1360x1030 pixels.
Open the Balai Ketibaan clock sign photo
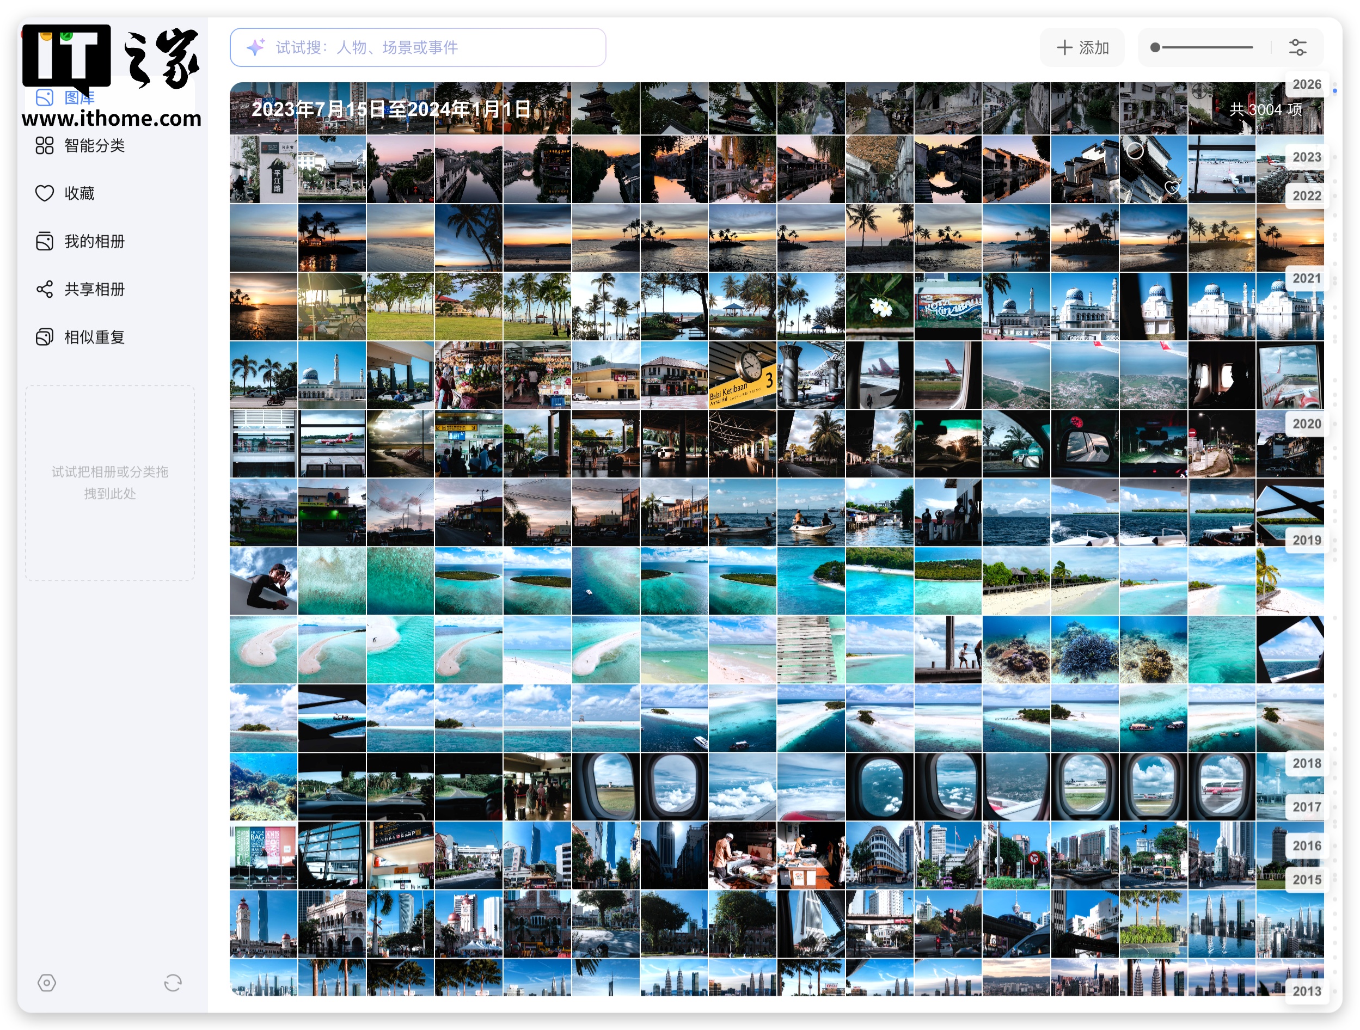pos(742,375)
